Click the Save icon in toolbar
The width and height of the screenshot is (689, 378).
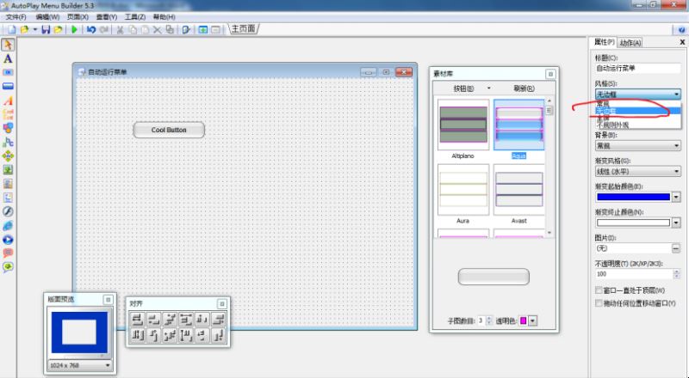[46, 29]
